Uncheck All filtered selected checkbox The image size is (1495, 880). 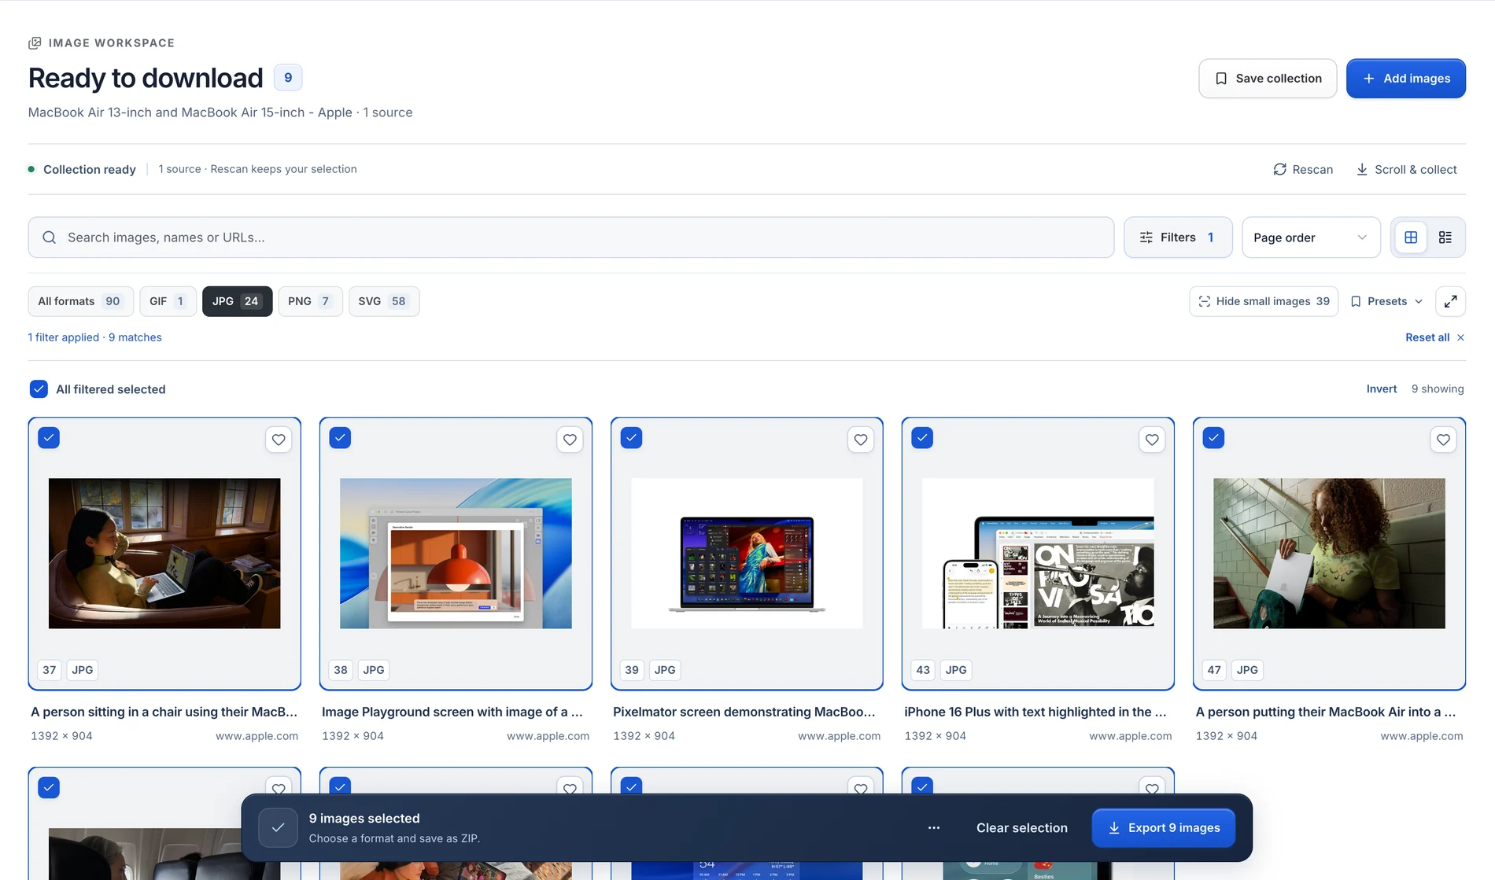39,389
